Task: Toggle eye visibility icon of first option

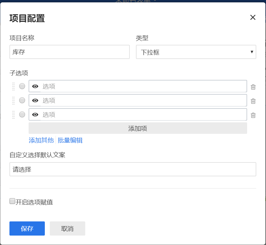Action: coord(35,86)
